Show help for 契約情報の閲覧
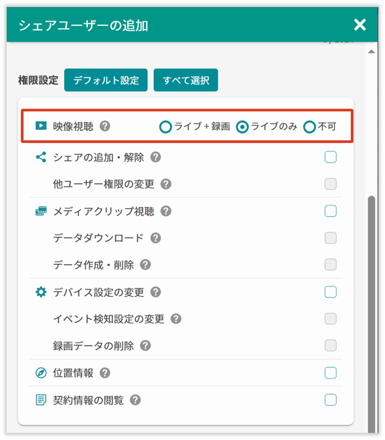The width and height of the screenshot is (385, 440). click(x=135, y=400)
